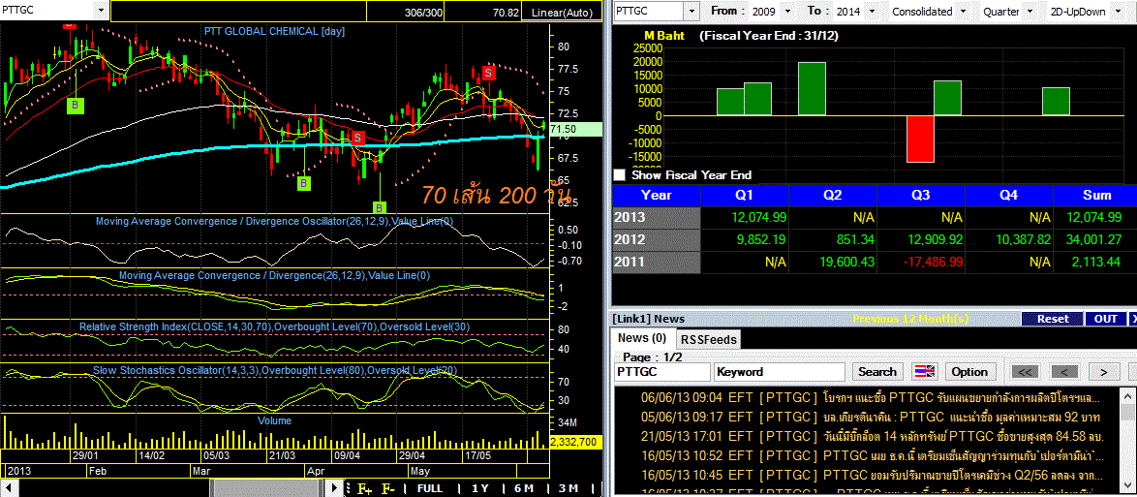The width and height of the screenshot is (1137, 497).
Task: Click the Keyword input field
Action: [x=780, y=371]
